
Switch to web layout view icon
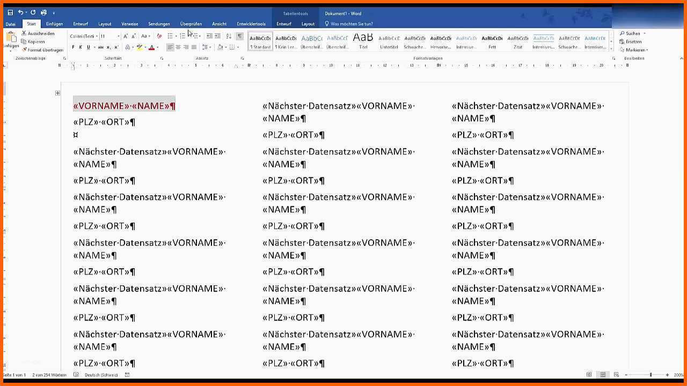(616, 375)
